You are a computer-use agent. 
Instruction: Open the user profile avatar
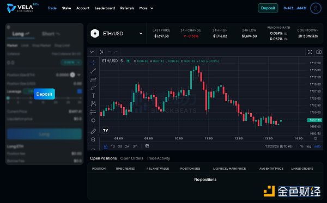(x=316, y=8)
